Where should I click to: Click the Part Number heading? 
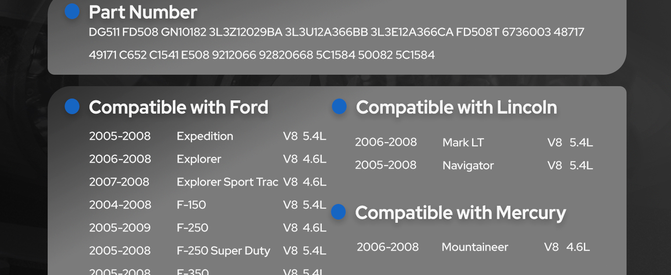143,12
